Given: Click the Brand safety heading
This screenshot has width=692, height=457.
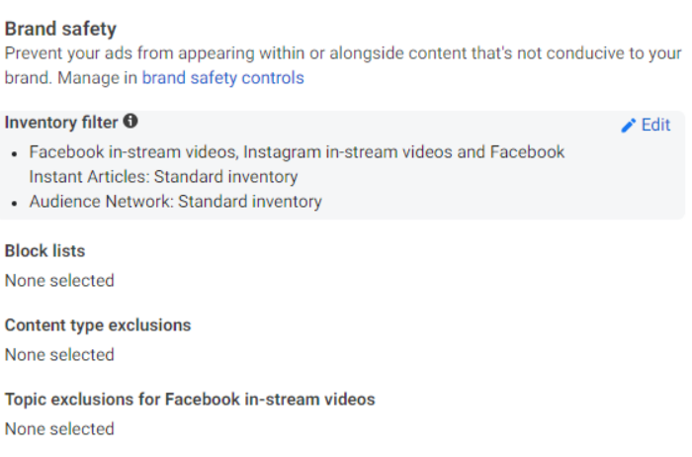Looking at the screenshot, I should [x=60, y=29].
